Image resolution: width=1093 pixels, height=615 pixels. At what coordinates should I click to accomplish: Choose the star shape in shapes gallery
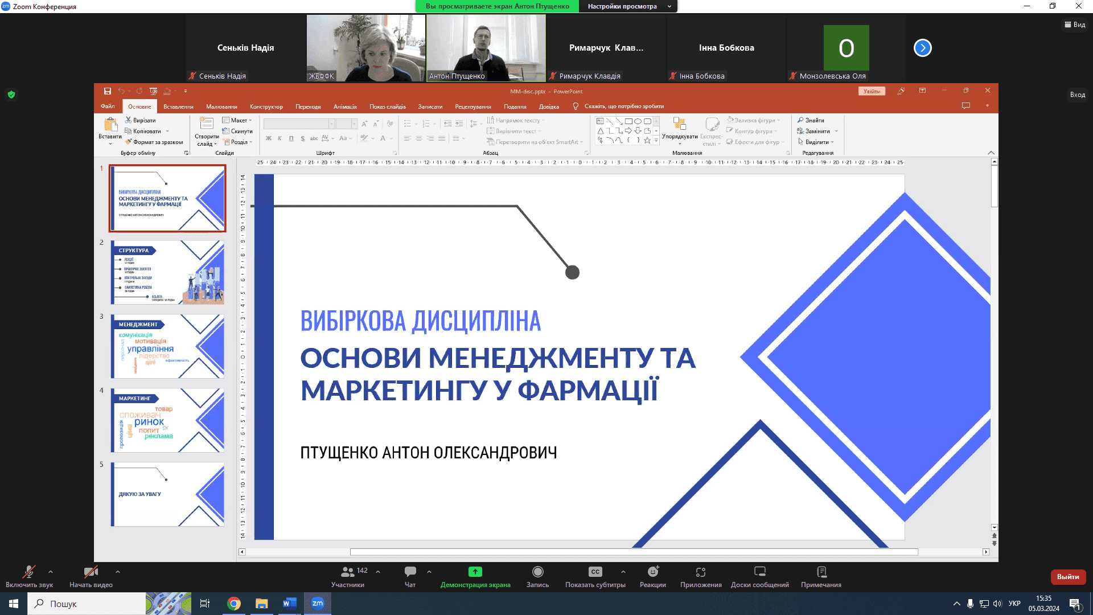click(x=647, y=140)
